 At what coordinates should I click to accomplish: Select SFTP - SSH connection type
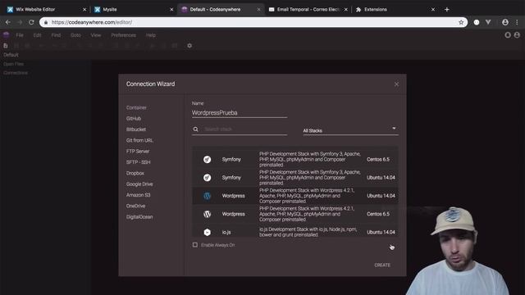point(139,162)
